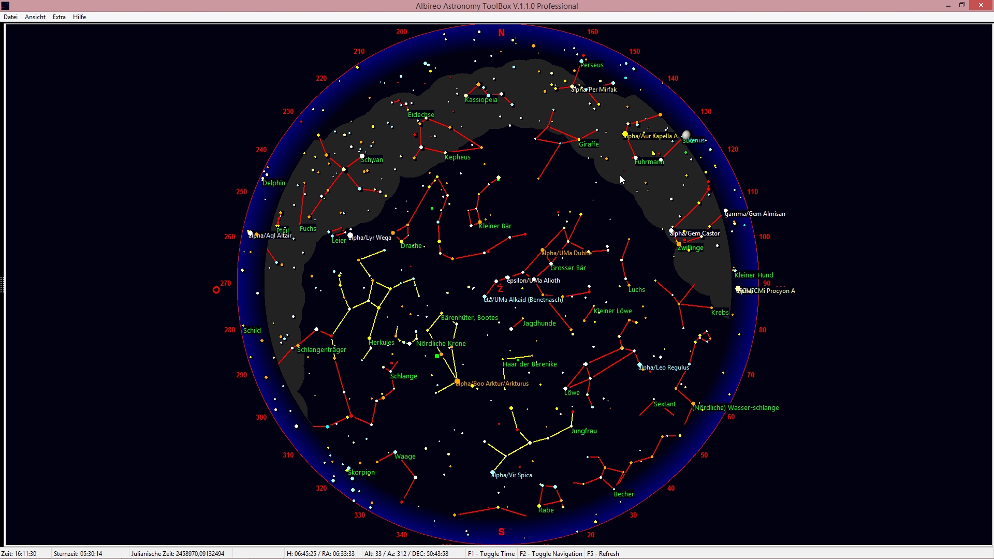The width and height of the screenshot is (994, 559).
Task: Click the application icon in title bar
Action: point(6,6)
